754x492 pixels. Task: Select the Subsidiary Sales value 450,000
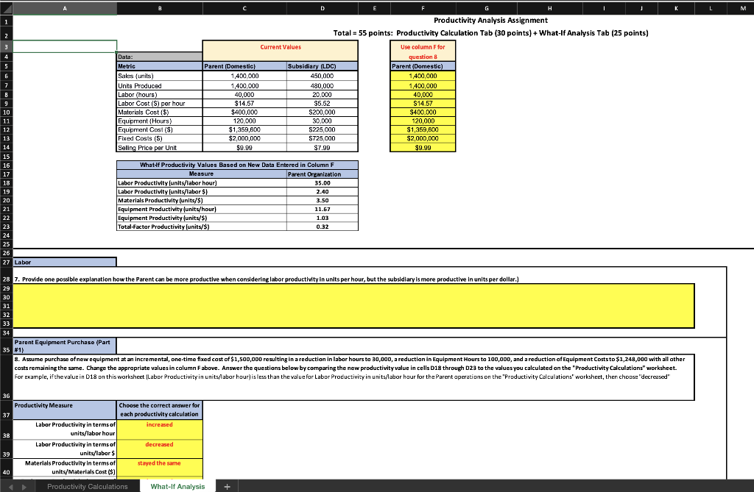click(322, 76)
